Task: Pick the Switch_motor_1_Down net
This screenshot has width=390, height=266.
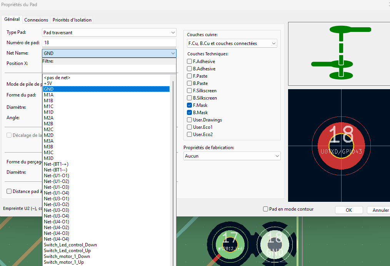Action: pos(106,256)
